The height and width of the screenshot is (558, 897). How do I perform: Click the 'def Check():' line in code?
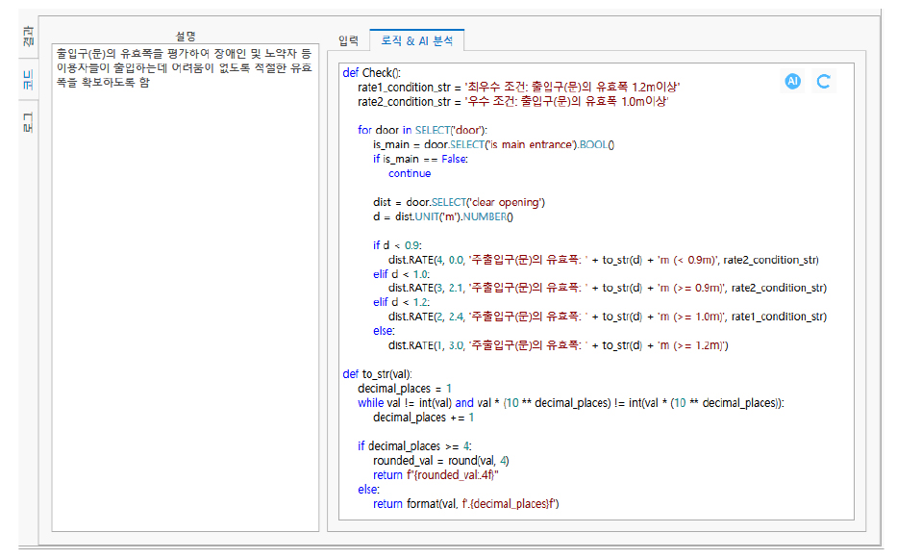[372, 73]
